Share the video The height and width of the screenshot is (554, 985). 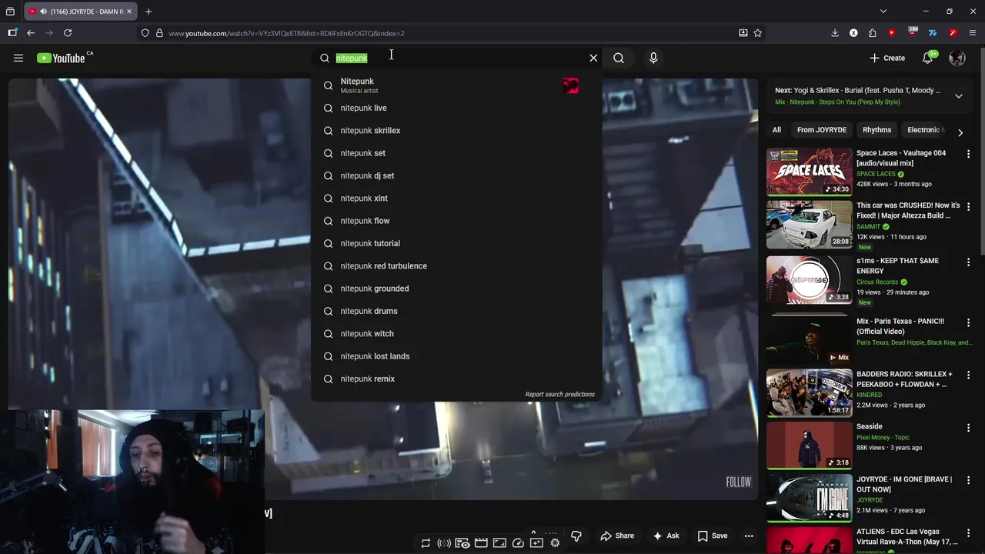coord(617,536)
